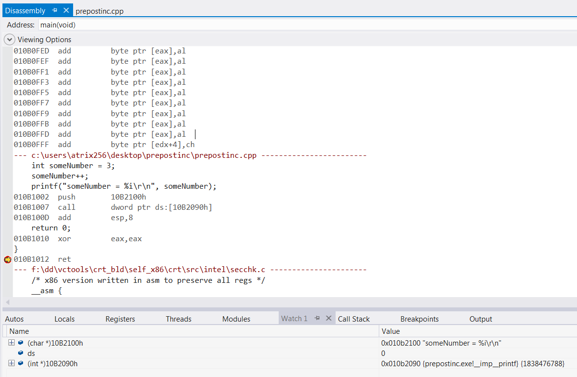Image resolution: width=577 pixels, height=377 pixels.
Task: Pin the Disassembly tab
Action: (55, 10)
